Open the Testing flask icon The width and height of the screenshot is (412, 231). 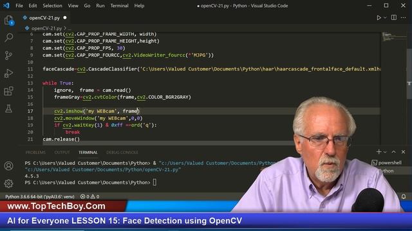(8, 108)
